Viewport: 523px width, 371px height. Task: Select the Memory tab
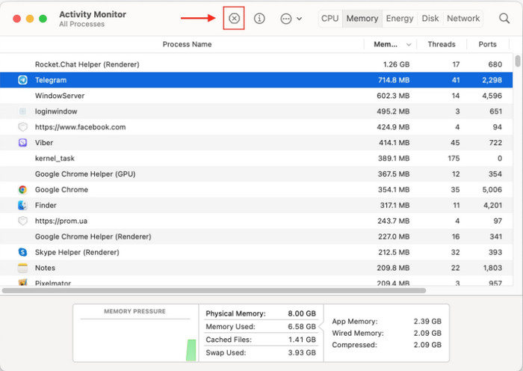pos(362,19)
